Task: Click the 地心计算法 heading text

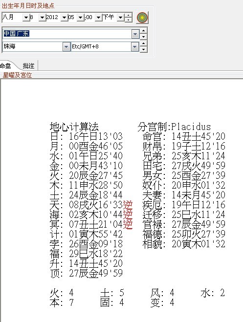Action: [74, 127]
